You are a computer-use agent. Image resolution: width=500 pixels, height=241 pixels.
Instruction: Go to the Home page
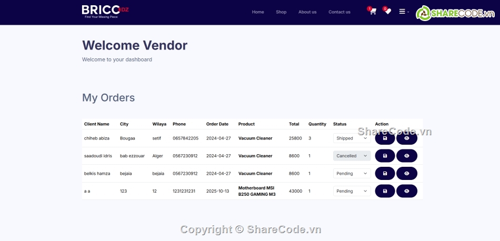point(258,12)
